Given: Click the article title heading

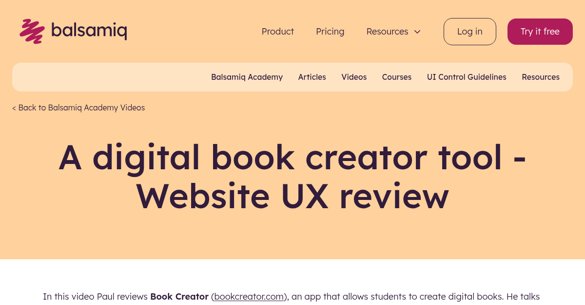Looking at the screenshot, I should click(292, 177).
